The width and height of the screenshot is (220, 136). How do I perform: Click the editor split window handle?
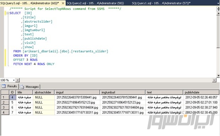218,9
